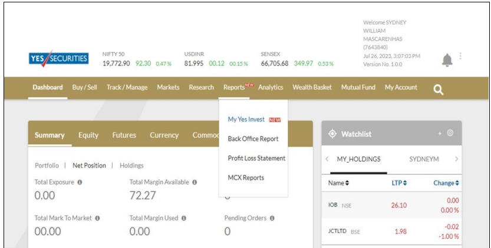Show info for Pending Orders
This screenshot has width=491, height=248.
272,219
